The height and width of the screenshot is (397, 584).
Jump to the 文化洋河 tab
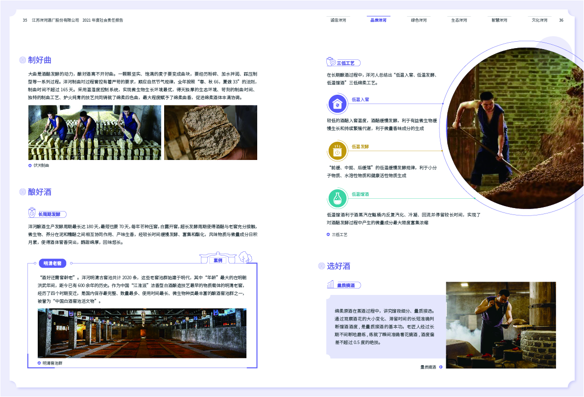[539, 20]
